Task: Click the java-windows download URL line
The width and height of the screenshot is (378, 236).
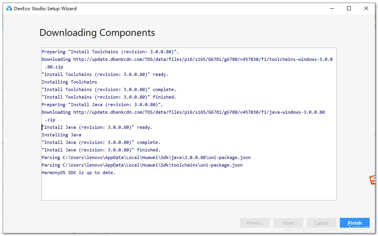Action: [x=183, y=112]
